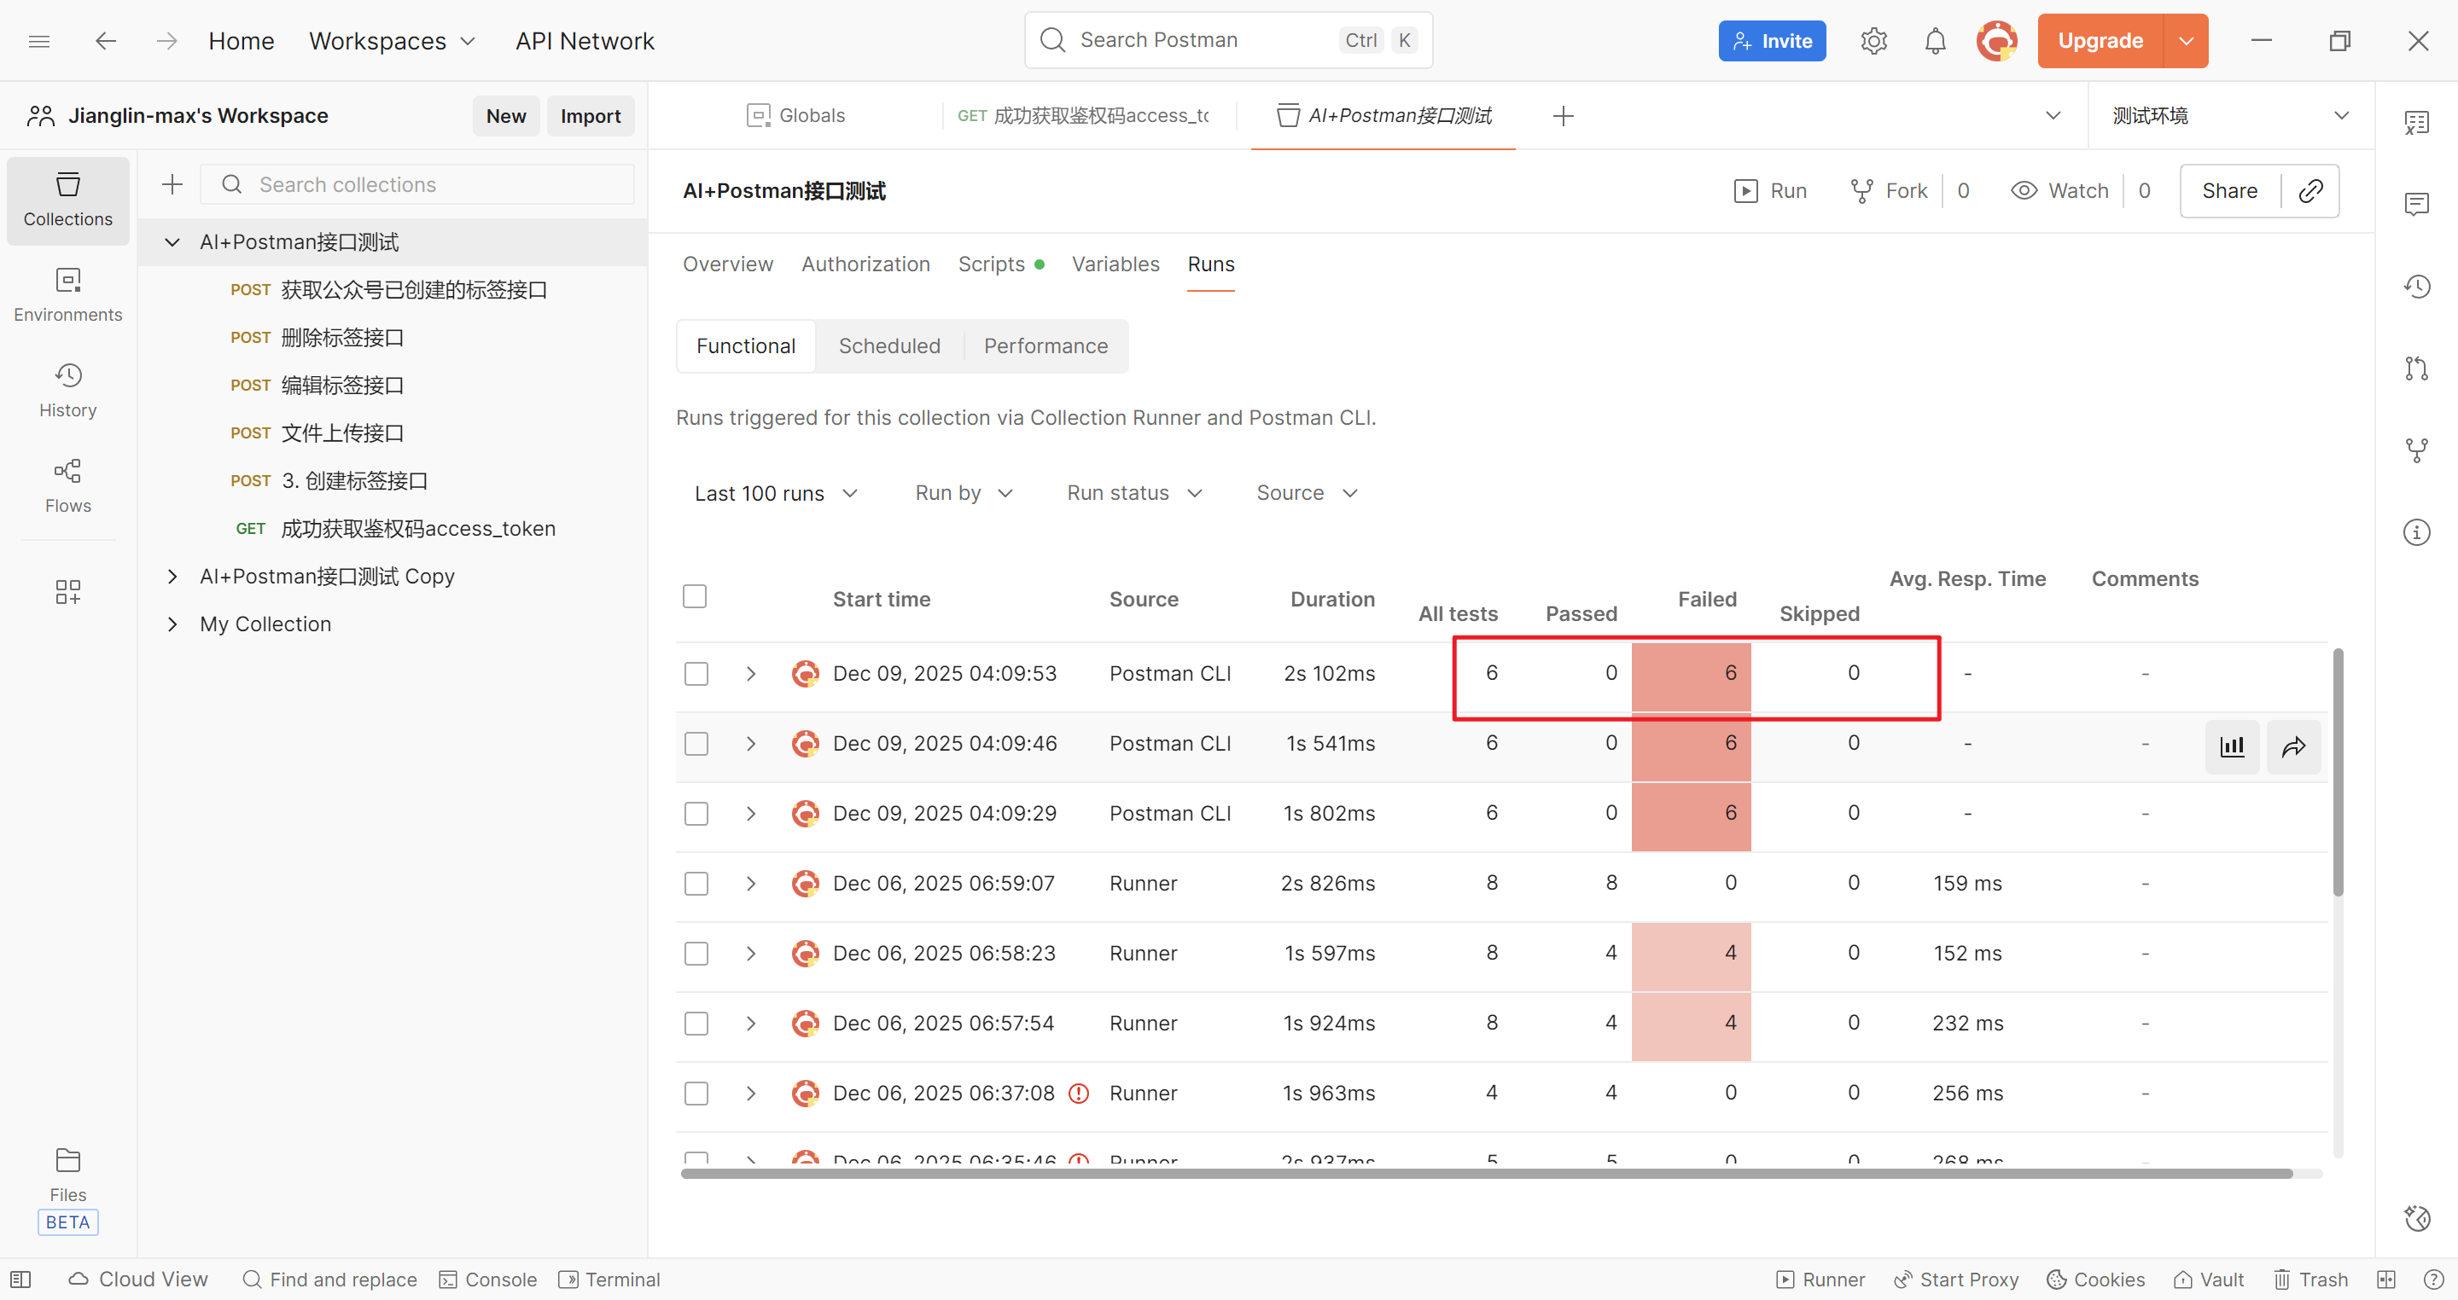This screenshot has width=2458, height=1300.
Task: Open forks icon in right sidebar
Action: point(2416,450)
